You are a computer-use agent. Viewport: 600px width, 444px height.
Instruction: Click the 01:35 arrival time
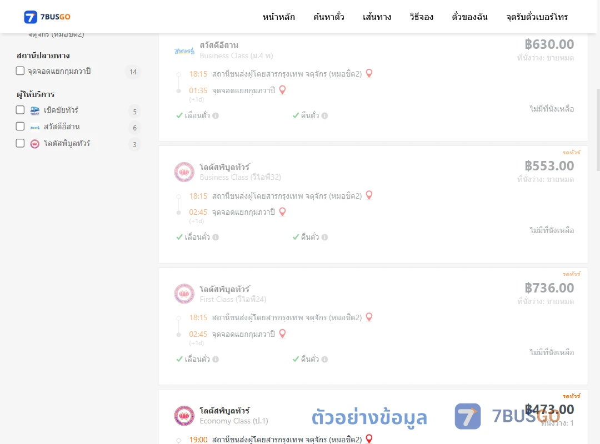198,90
